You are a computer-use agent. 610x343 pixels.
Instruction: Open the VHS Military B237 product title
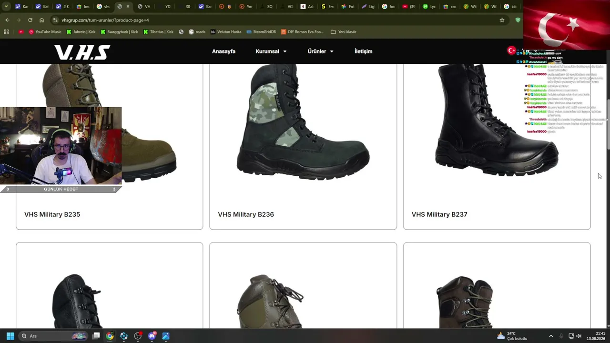pyautogui.click(x=439, y=214)
